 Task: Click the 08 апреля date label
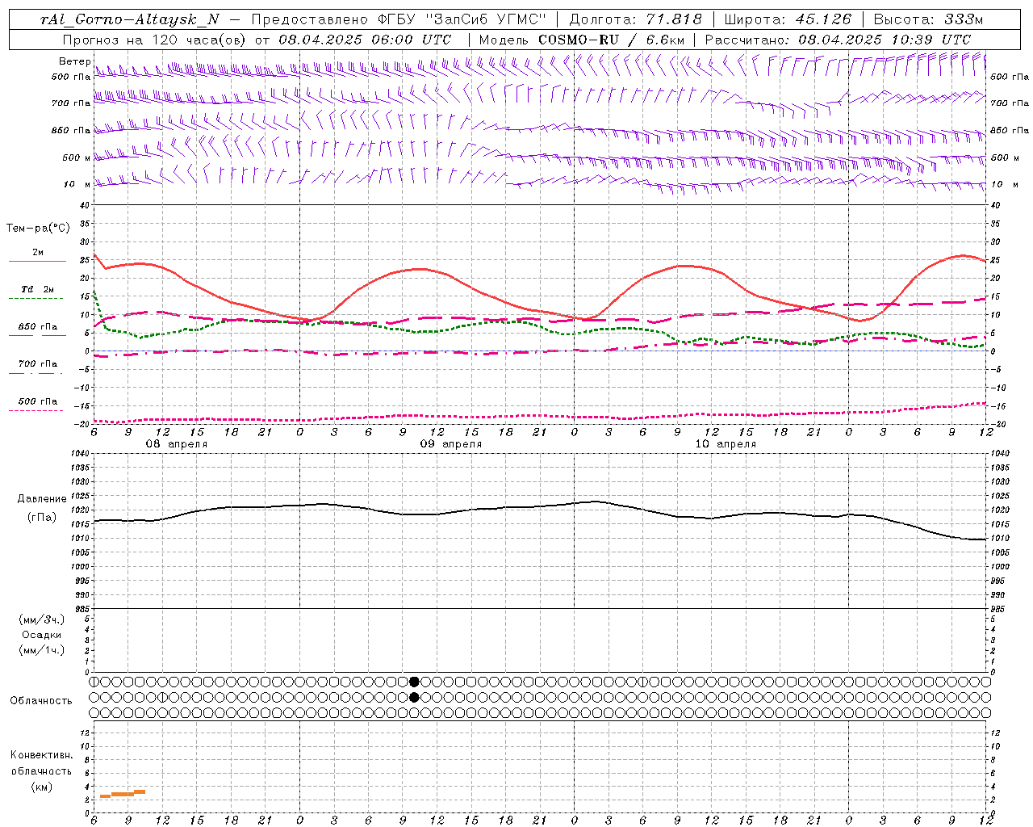176,444
